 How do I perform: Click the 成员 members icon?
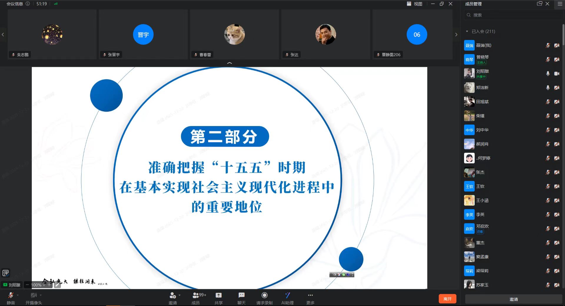[x=196, y=295]
